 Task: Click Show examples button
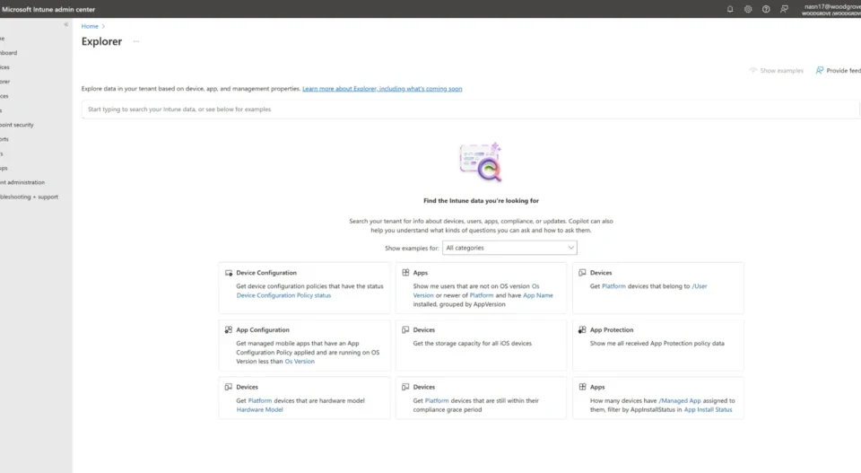pos(777,70)
